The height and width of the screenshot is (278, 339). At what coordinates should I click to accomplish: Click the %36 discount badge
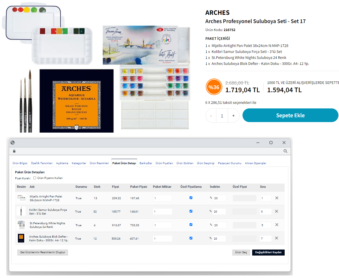(214, 87)
